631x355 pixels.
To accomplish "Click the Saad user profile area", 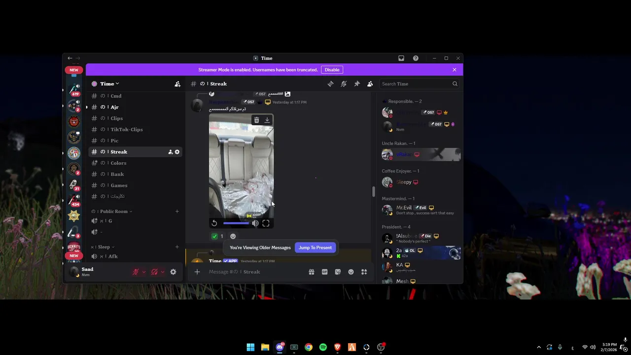I will (x=98, y=272).
